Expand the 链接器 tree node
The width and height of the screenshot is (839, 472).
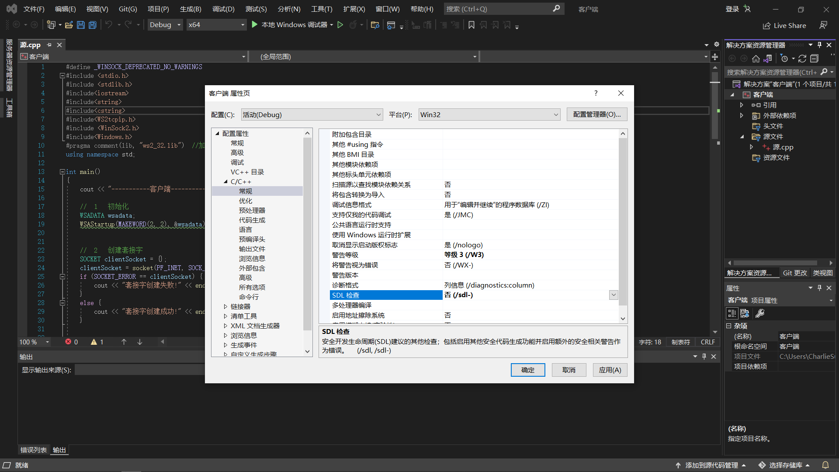[225, 306]
